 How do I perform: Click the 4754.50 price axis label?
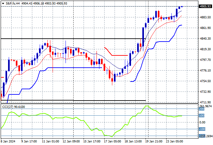coord(206,81)
